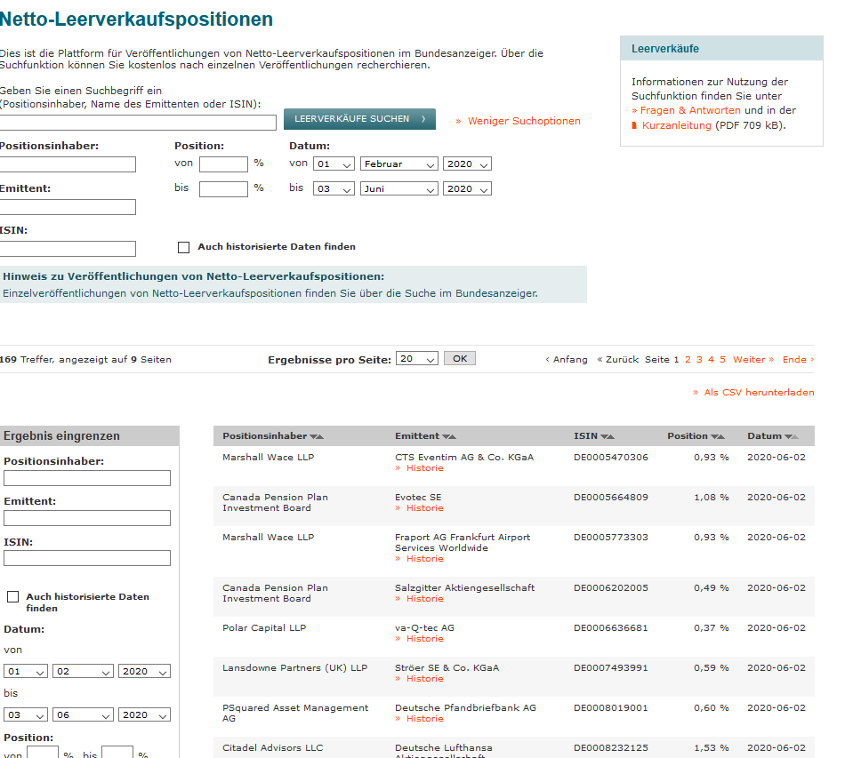Screen dimensions: 853x758
Task: Open the 'bis' month dropdown showing Juni
Action: tap(399, 188)
